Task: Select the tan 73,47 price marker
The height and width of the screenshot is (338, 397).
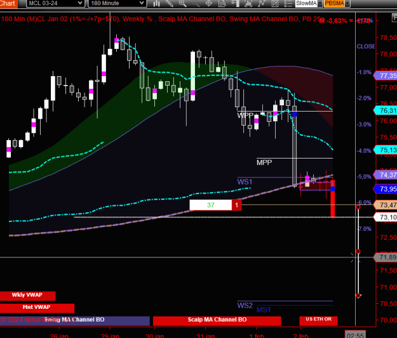Action: [386, 205]
